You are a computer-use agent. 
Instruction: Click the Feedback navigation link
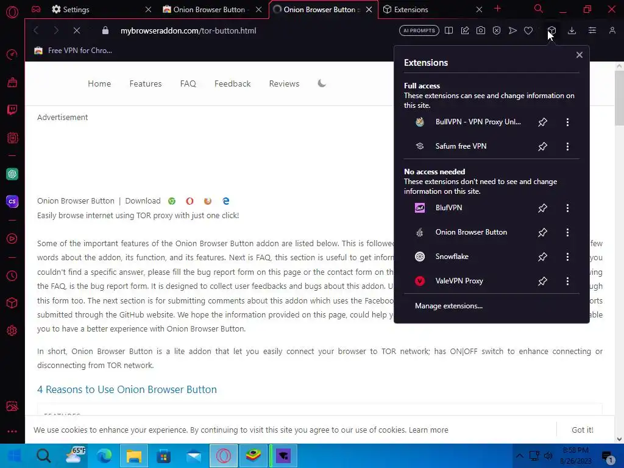coord(232,83)
